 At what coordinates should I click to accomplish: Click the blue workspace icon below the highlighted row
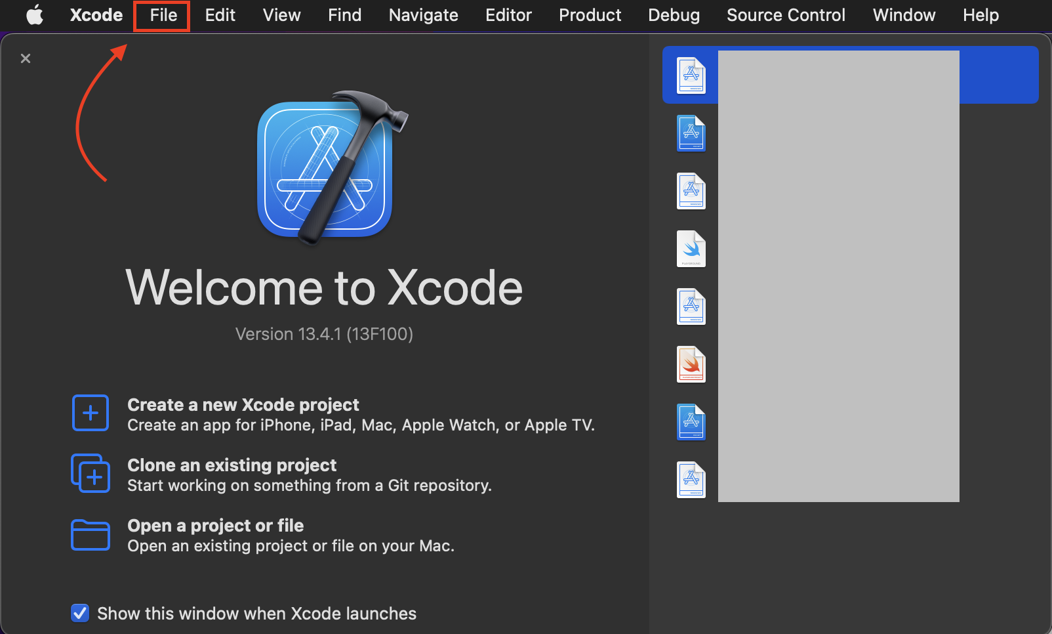point(691,133)
